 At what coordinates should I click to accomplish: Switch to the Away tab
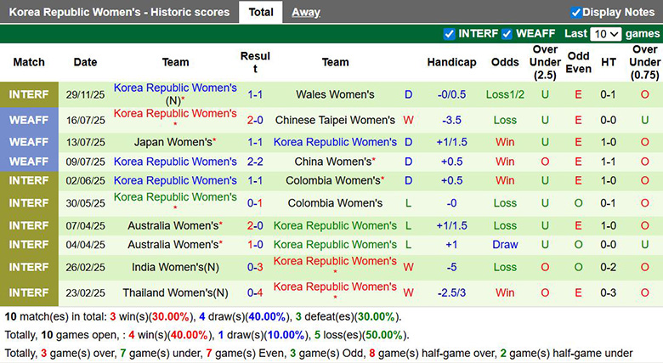tap(306, 12)
